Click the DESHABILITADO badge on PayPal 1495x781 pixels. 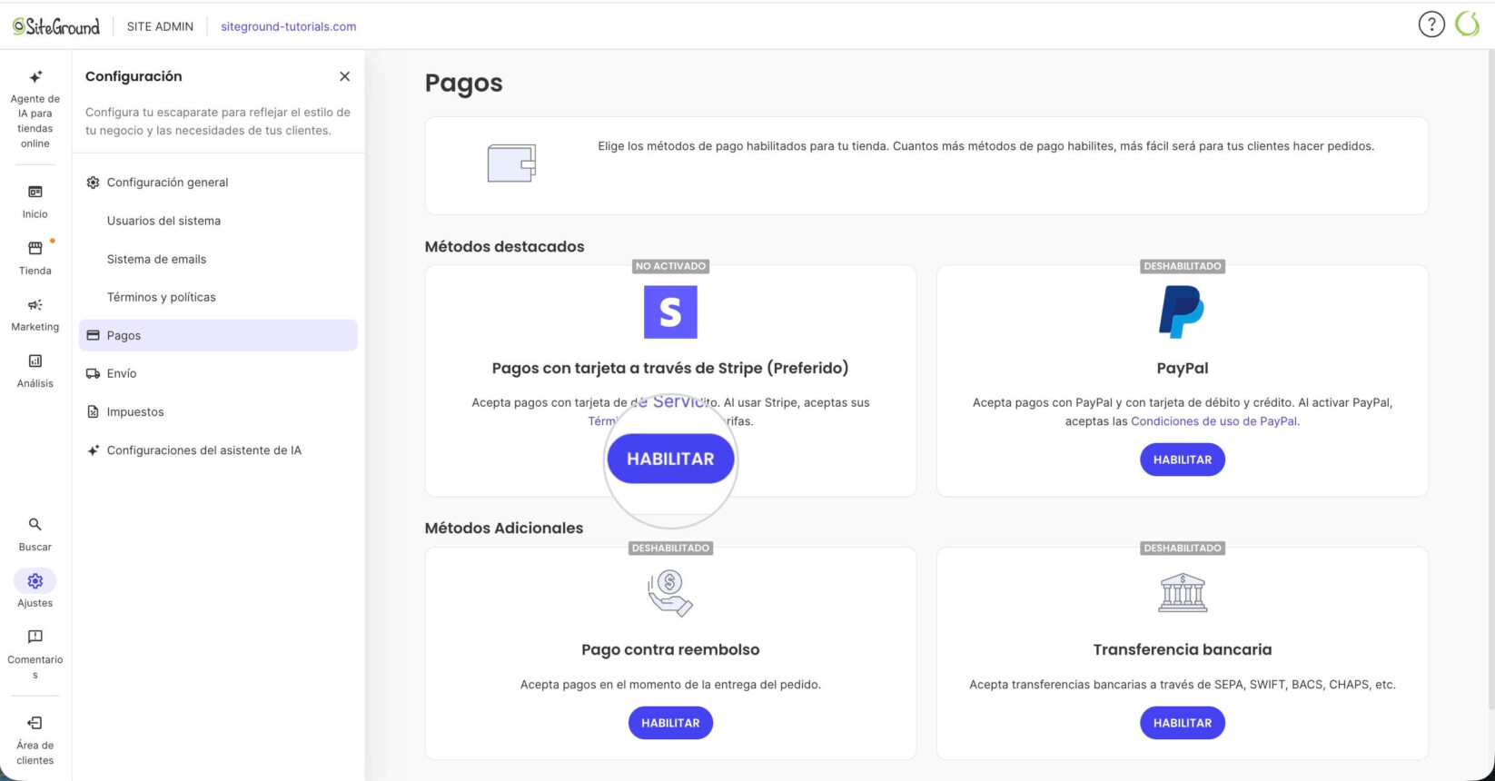1183,266
